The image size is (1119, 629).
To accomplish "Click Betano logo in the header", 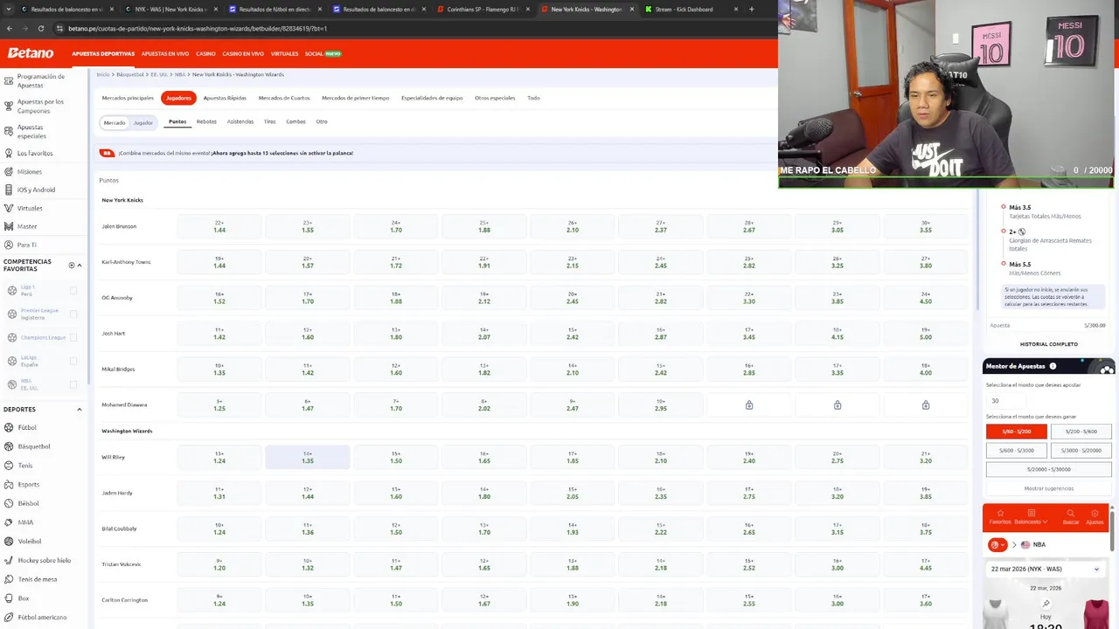I will [31, 53].
